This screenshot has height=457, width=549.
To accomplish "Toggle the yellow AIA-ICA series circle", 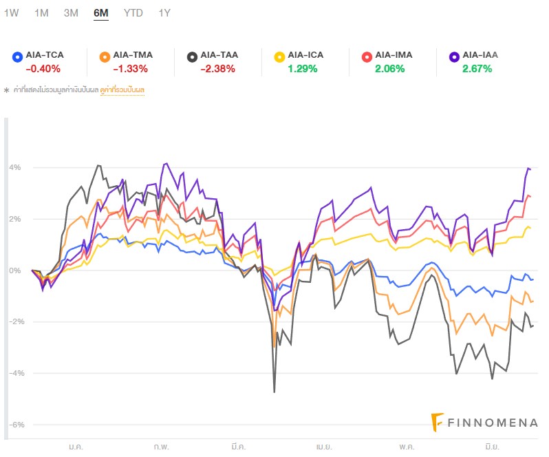I will coord(279,56).
